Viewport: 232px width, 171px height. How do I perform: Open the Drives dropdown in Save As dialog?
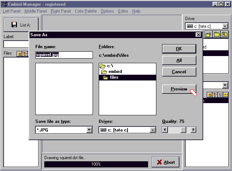(x=152, y=130)
